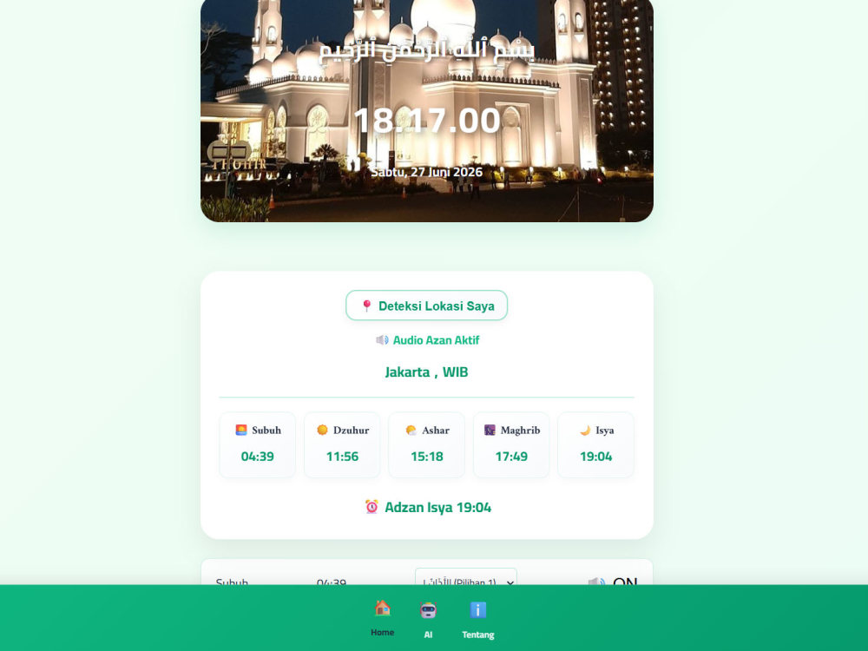Click the Deteksi Lokasi Saya button
Image resolution: width=868 pixels, height=651 pixels.
[426, 306]
